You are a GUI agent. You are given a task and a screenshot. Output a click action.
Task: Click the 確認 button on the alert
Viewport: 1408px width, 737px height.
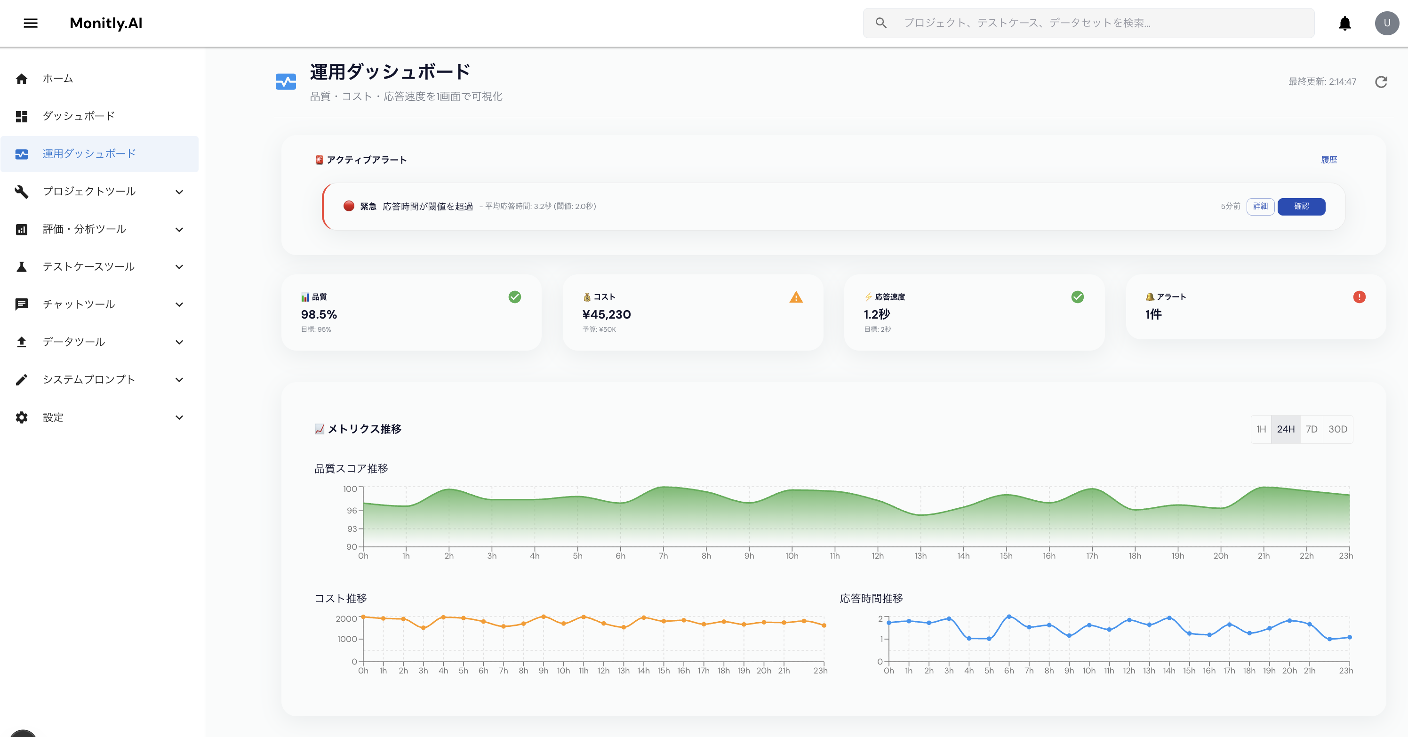[x=1302, y=207]
